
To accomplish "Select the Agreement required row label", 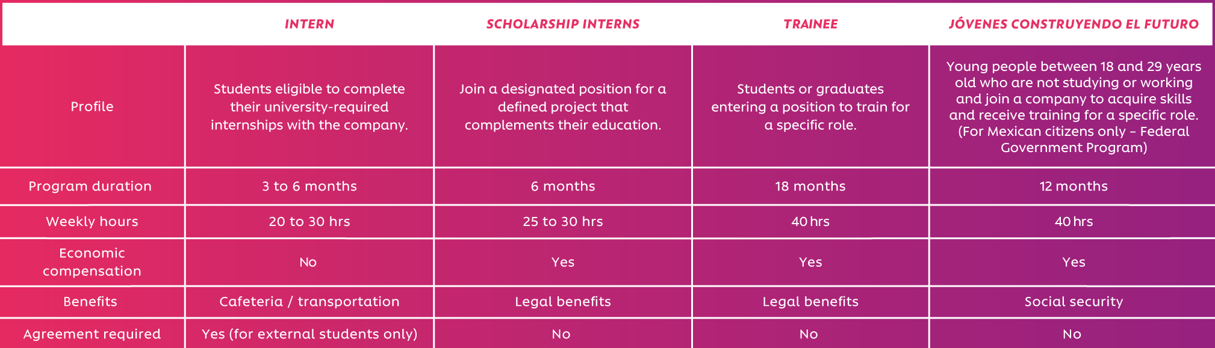I will point(92,334).
